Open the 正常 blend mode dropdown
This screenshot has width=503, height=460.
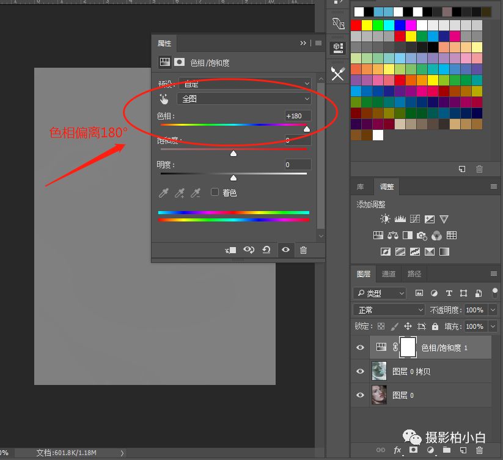pyautogui.click(x=390, y=310)
